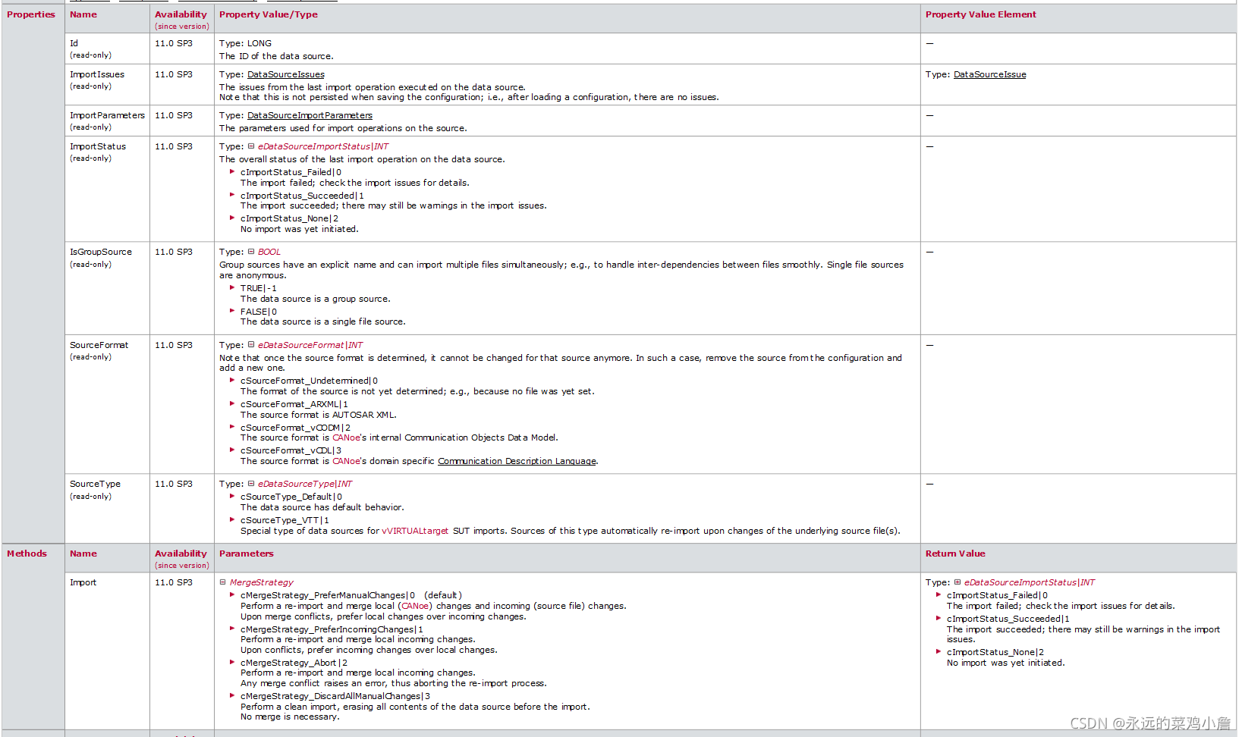Follow the DataSourceImportParameters link
Viewport: 1242px width, 737px height.
click(x=310, y=115)
